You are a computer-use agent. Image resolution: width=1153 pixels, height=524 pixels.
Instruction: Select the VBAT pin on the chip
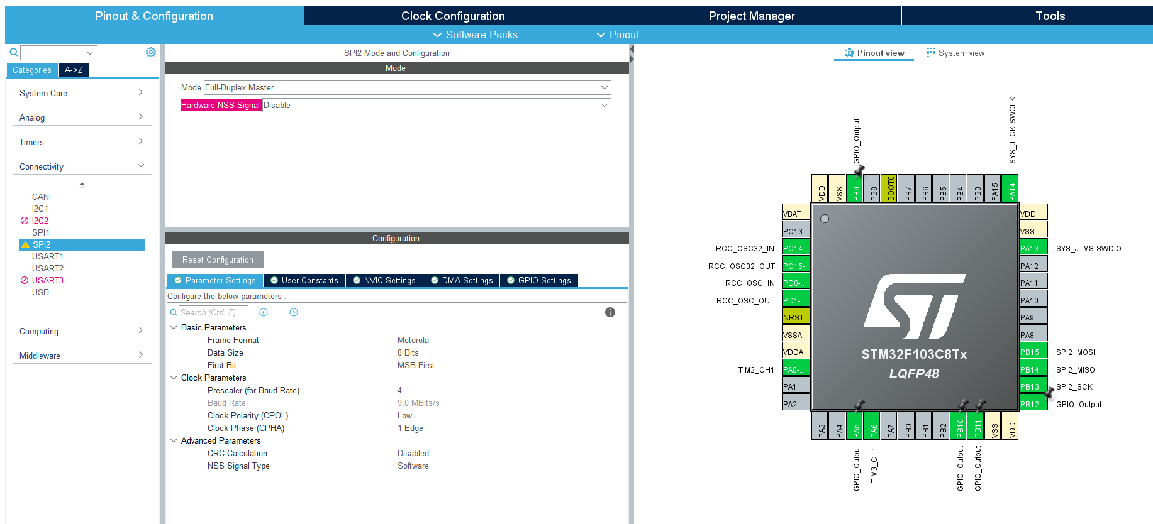[x=796, y=213]
